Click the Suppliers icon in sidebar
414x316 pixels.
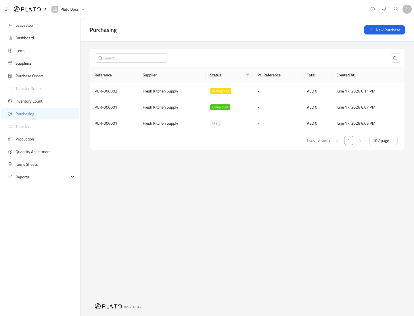click(x=10, y=63)
